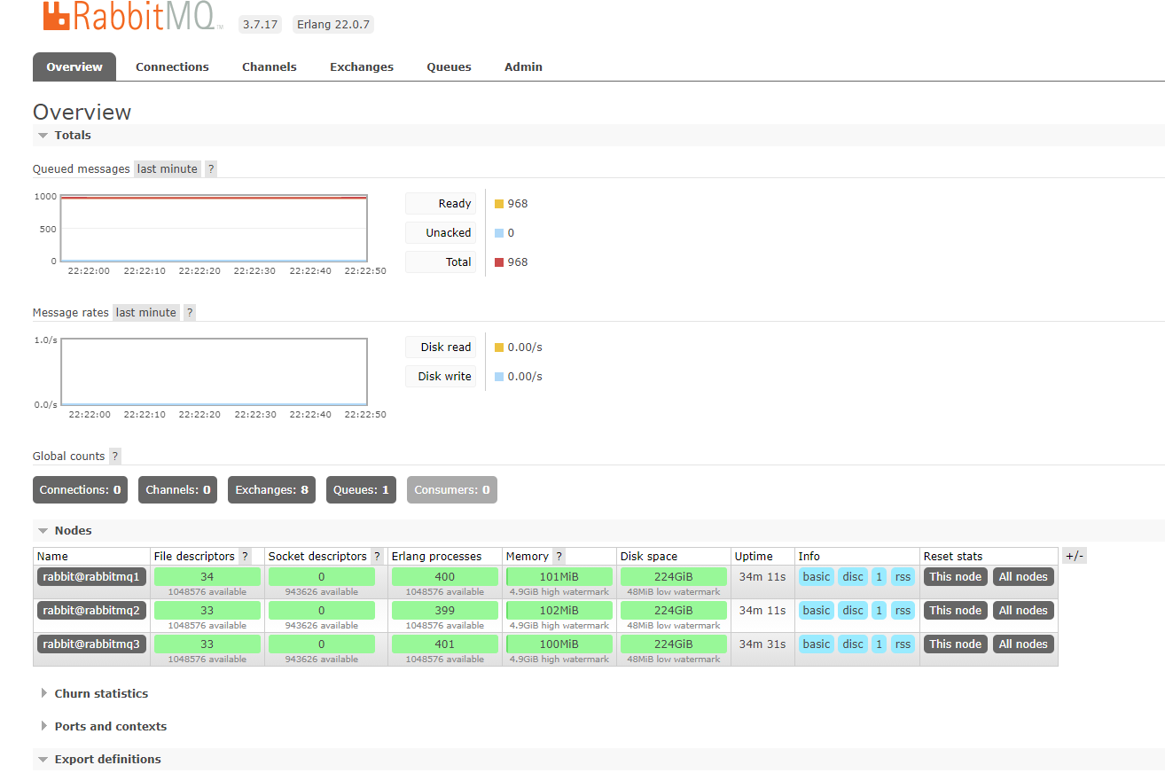
Task: Click the disc tag for rabbitmq2
Action: click(x=853, y=610)
